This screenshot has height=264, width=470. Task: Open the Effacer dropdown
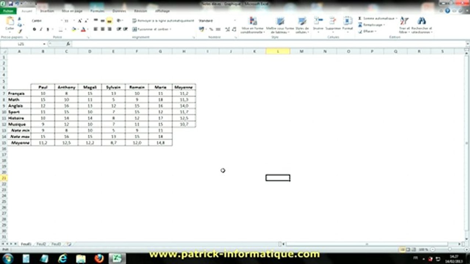click(367, 32)
